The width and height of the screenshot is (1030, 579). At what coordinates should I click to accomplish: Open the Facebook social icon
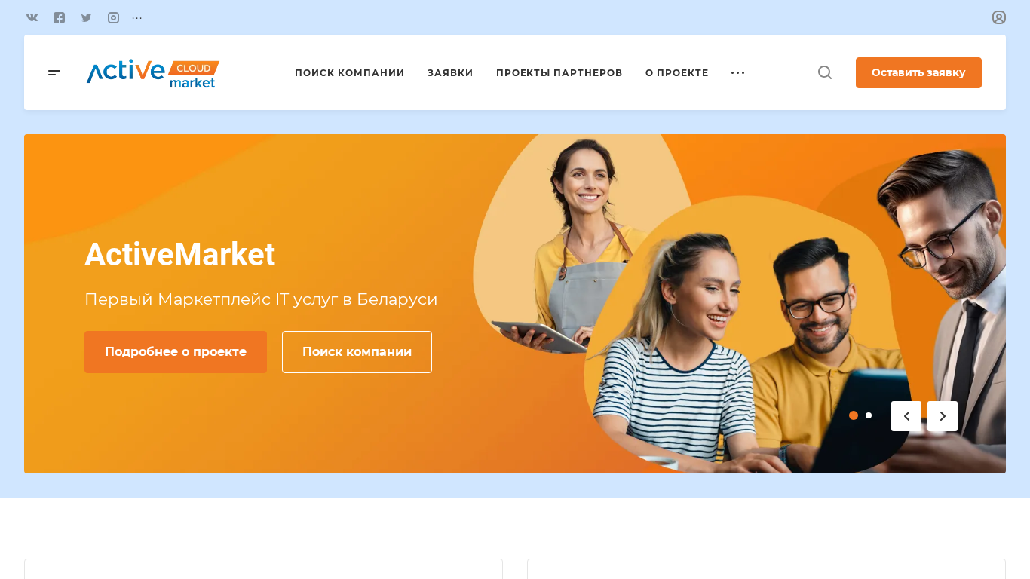(x=59, y=17)
